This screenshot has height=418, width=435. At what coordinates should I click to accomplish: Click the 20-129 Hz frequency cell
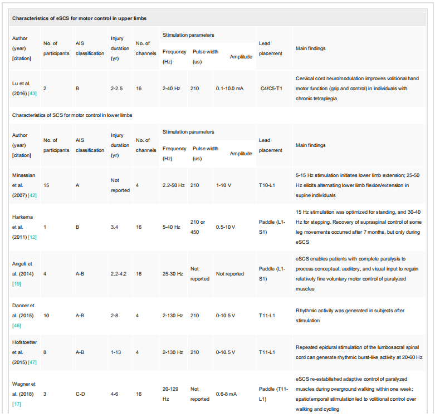click(x=170, y=394)
